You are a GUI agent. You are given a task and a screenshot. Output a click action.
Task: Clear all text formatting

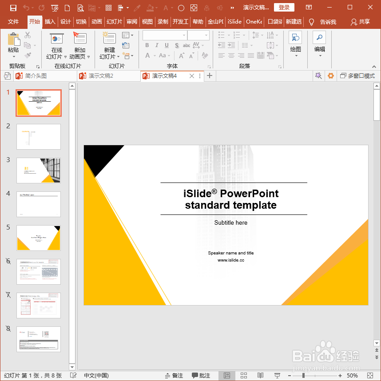coord(205,56)
